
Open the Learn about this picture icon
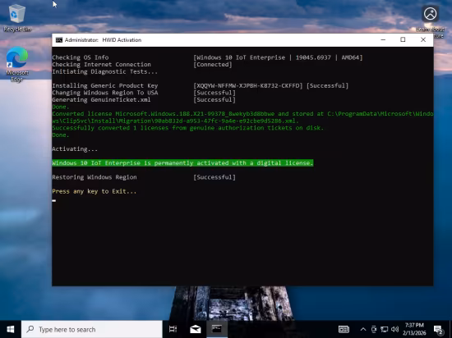[x=430, y=21]
